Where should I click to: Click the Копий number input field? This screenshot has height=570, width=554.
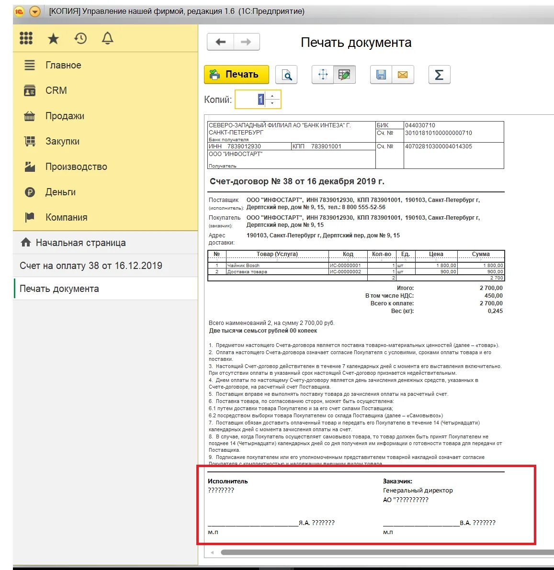250,99
